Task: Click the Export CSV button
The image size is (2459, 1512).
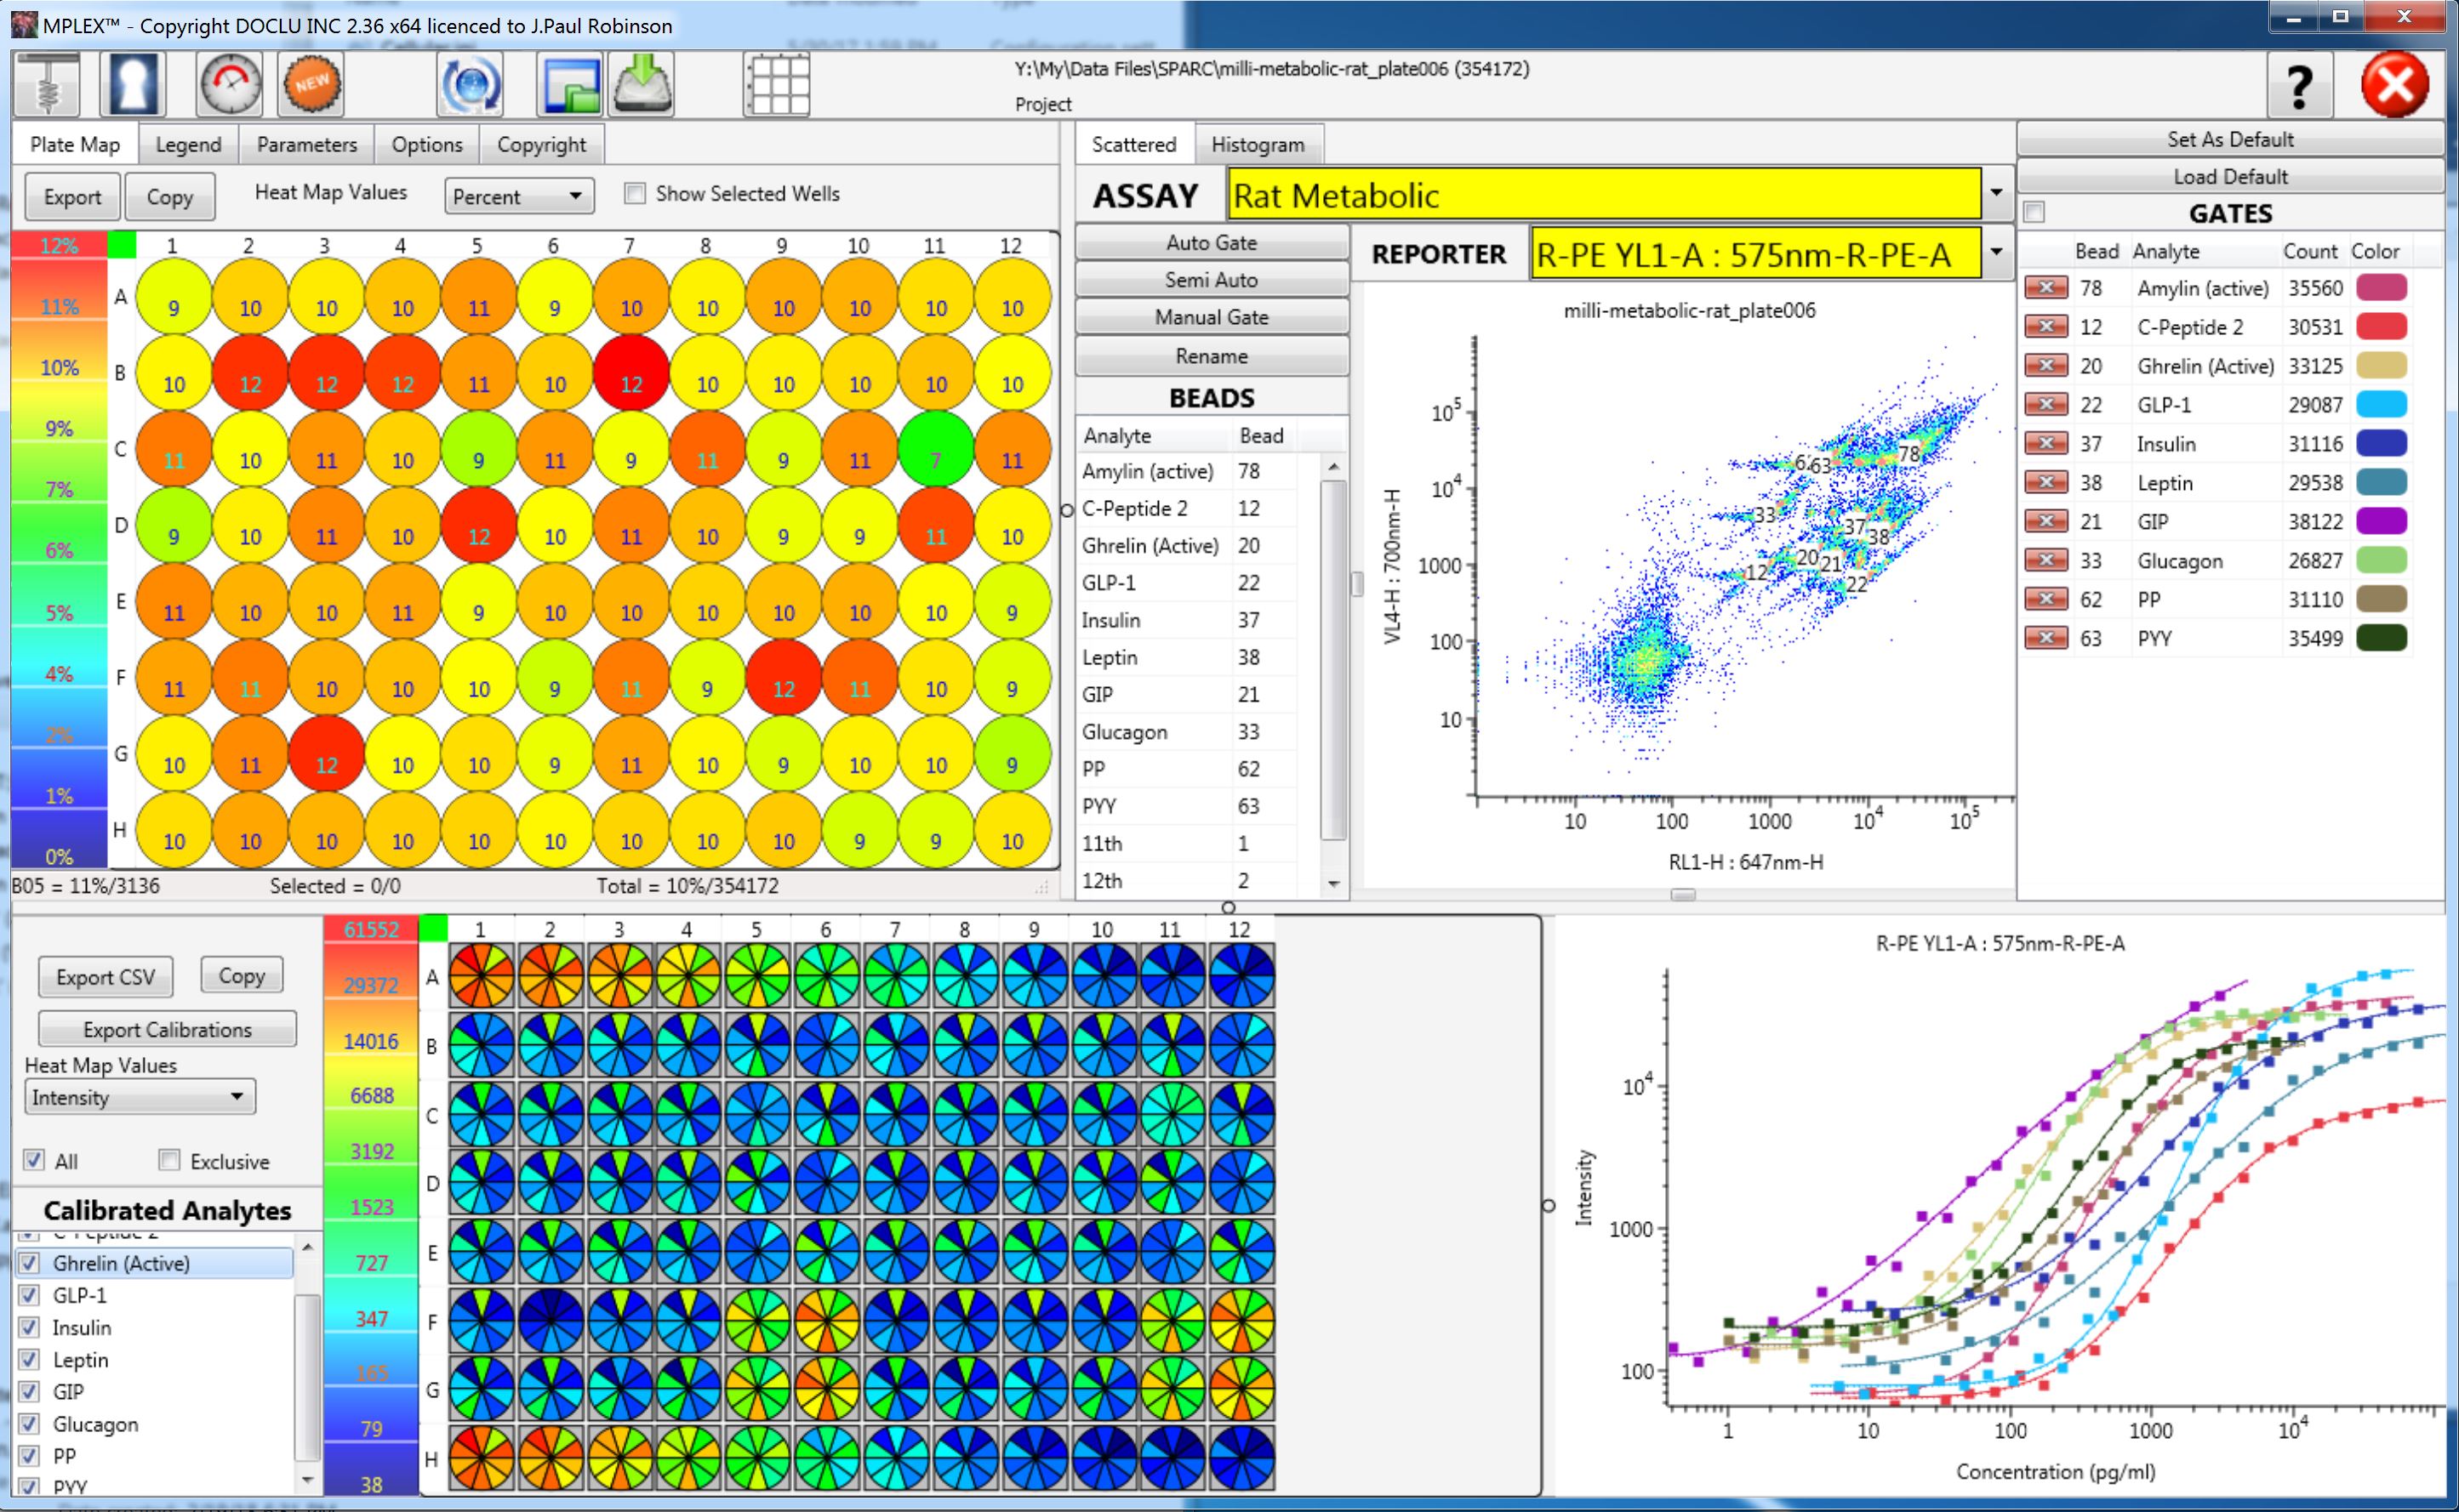Action: tap(105, 977)
